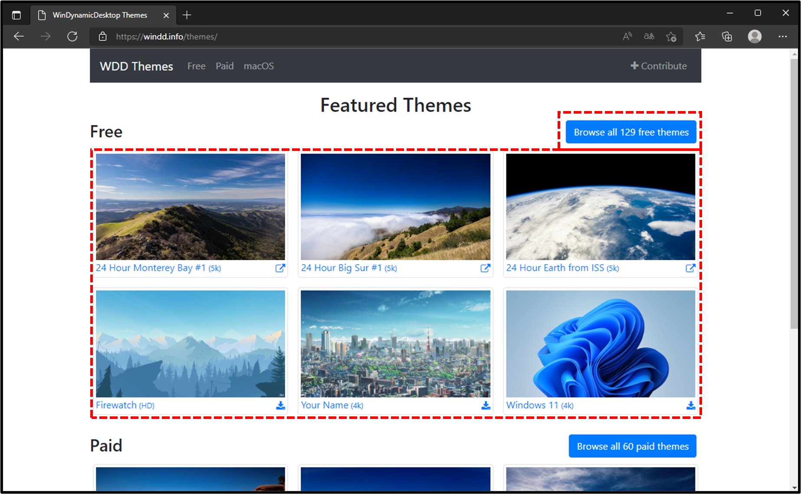Click the Firewatch forest thumbnail
The width and height of the screenshot is (801, 494).
point(190,344)
